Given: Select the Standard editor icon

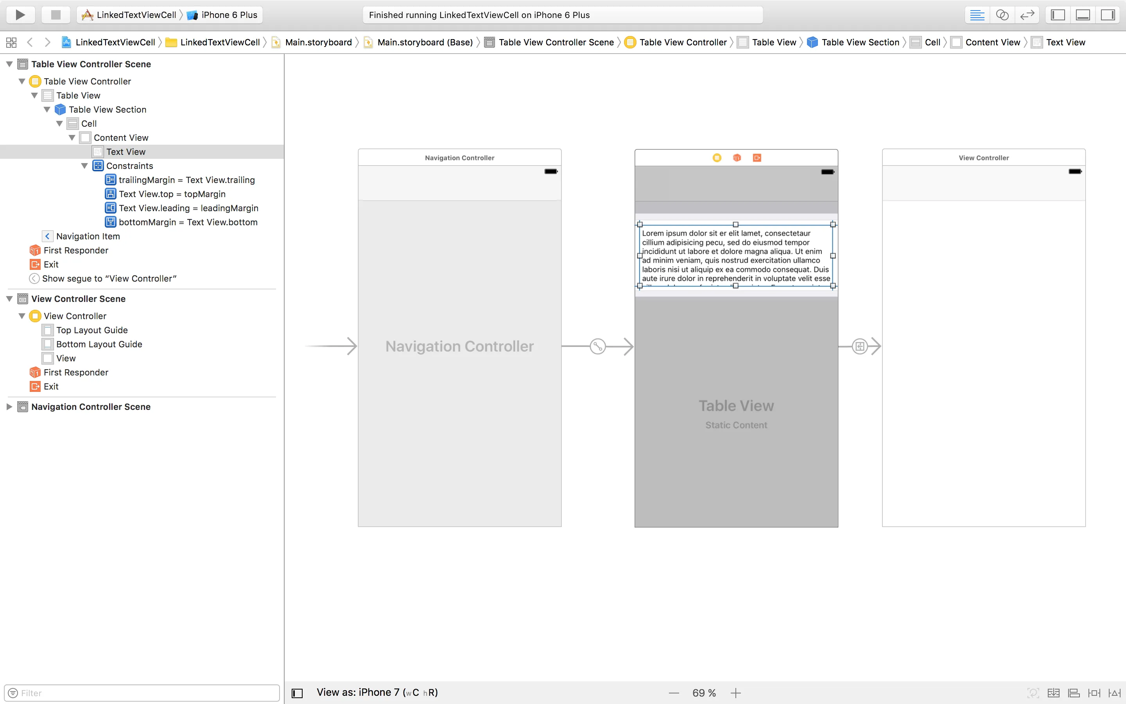Looking at the screenshot, I should click(x=977, y=15).
